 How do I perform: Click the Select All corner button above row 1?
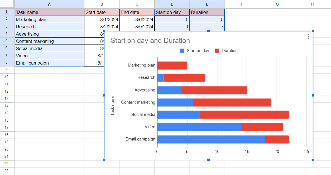pyautogui.click(x=7, y=4)
